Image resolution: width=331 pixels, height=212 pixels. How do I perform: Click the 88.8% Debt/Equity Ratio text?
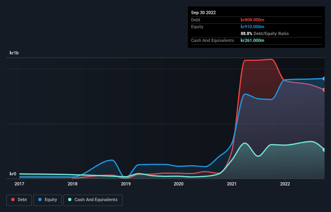[x=264, y=33]
